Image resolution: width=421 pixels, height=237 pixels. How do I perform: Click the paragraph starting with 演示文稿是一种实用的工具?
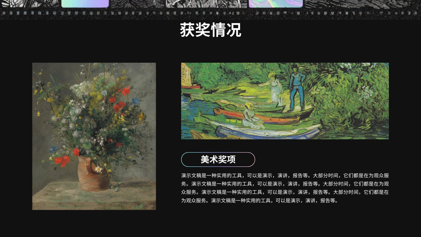285,188
